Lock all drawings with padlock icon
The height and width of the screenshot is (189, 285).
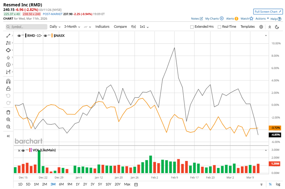8,88
